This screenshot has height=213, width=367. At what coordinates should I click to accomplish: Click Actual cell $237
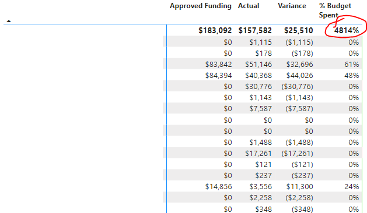264,175
